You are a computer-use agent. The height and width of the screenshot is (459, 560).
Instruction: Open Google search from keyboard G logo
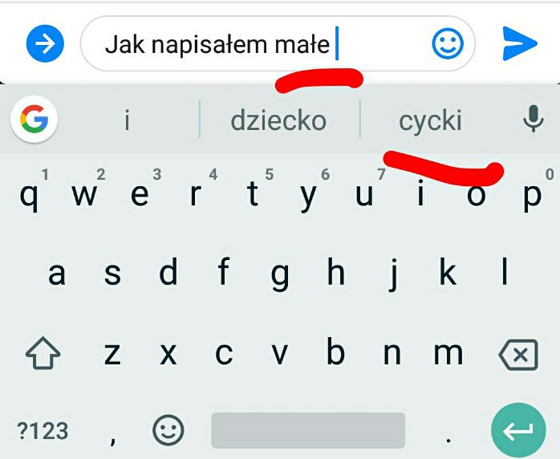coord(34,120)
